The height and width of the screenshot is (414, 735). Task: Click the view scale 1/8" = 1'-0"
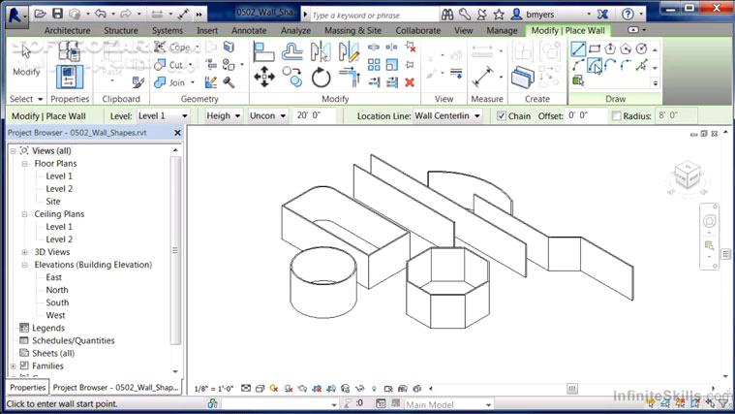214,389
